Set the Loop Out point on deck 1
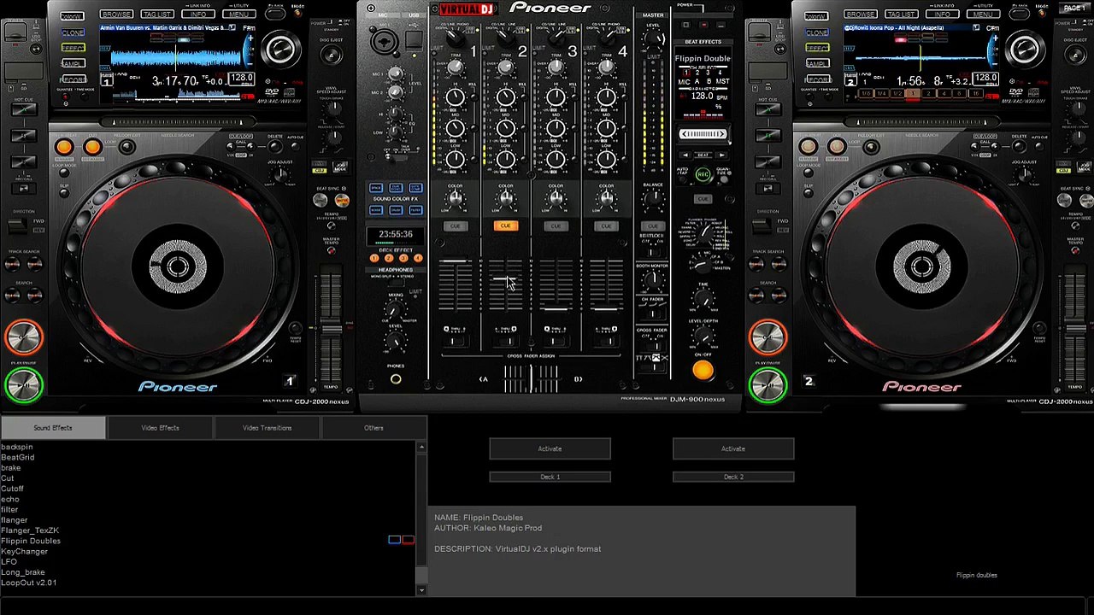Viewport: 1094px width, 615px height. (x=92, y=147)
